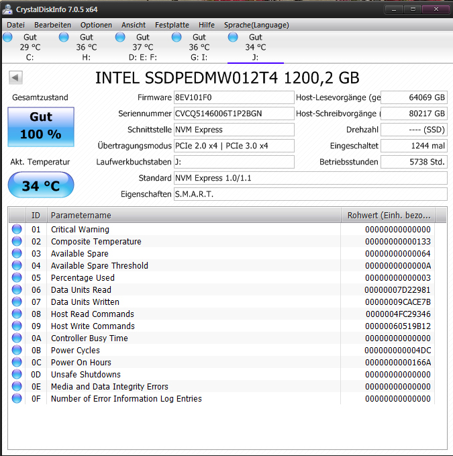Click the Unsafe Shutdowns status orb
Viewport: 453px width, 456px height.
(x=17, y=375)
